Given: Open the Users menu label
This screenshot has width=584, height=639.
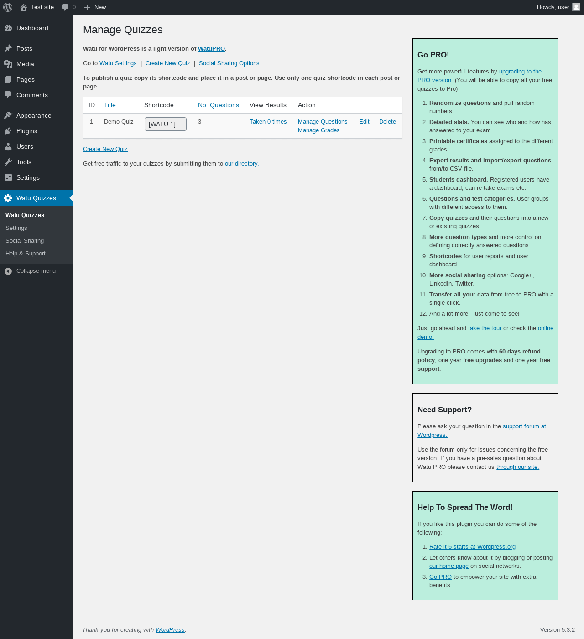Looking at the screenshot, I should (25, 146).
